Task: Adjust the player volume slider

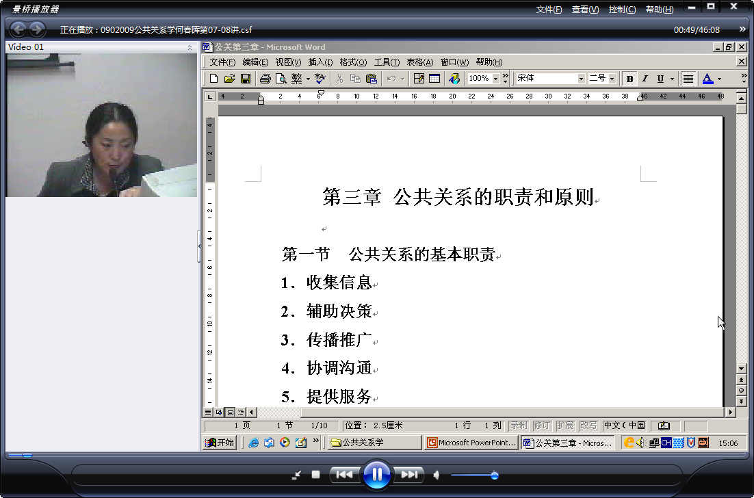Action: tap(473, 476)
